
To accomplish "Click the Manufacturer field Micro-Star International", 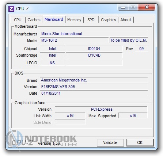I will tap(94, 34).
